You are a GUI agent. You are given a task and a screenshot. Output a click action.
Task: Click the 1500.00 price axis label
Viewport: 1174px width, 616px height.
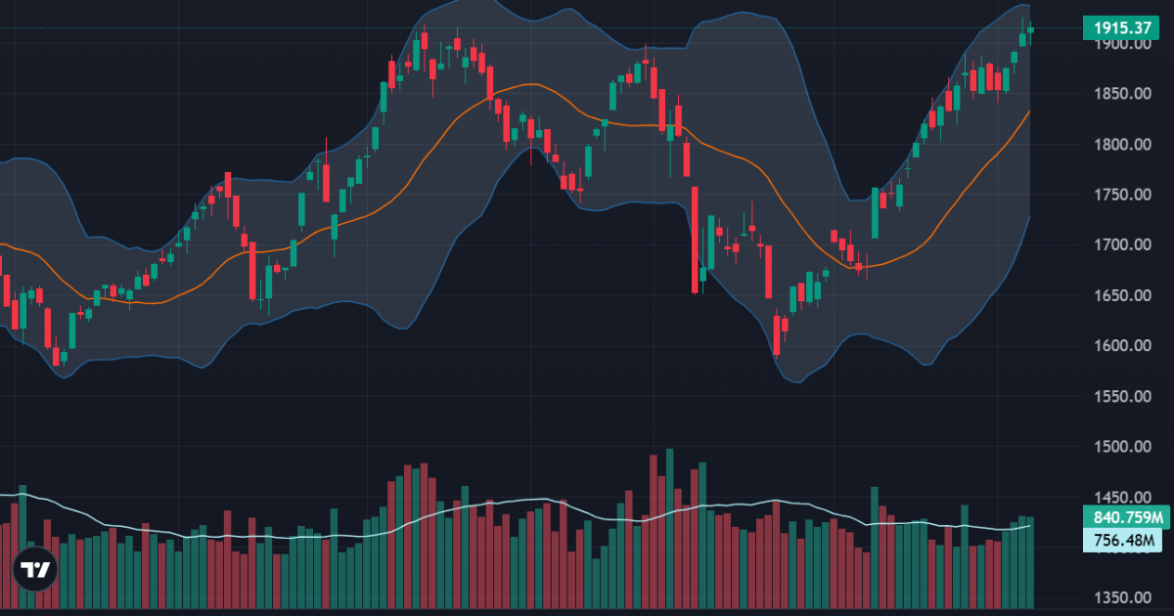point(1123,447)
